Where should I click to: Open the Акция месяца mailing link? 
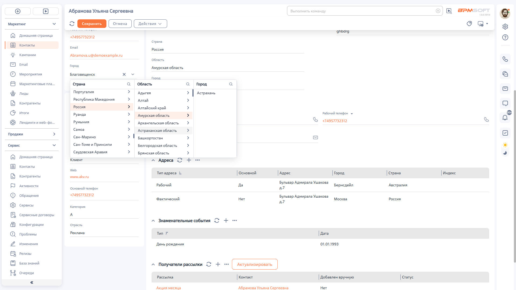tap(169, 288)
